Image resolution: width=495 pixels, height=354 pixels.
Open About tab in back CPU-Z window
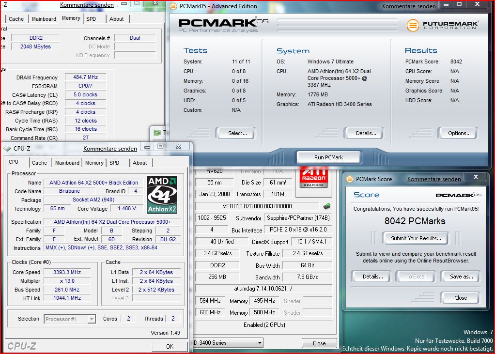(117, 19)
